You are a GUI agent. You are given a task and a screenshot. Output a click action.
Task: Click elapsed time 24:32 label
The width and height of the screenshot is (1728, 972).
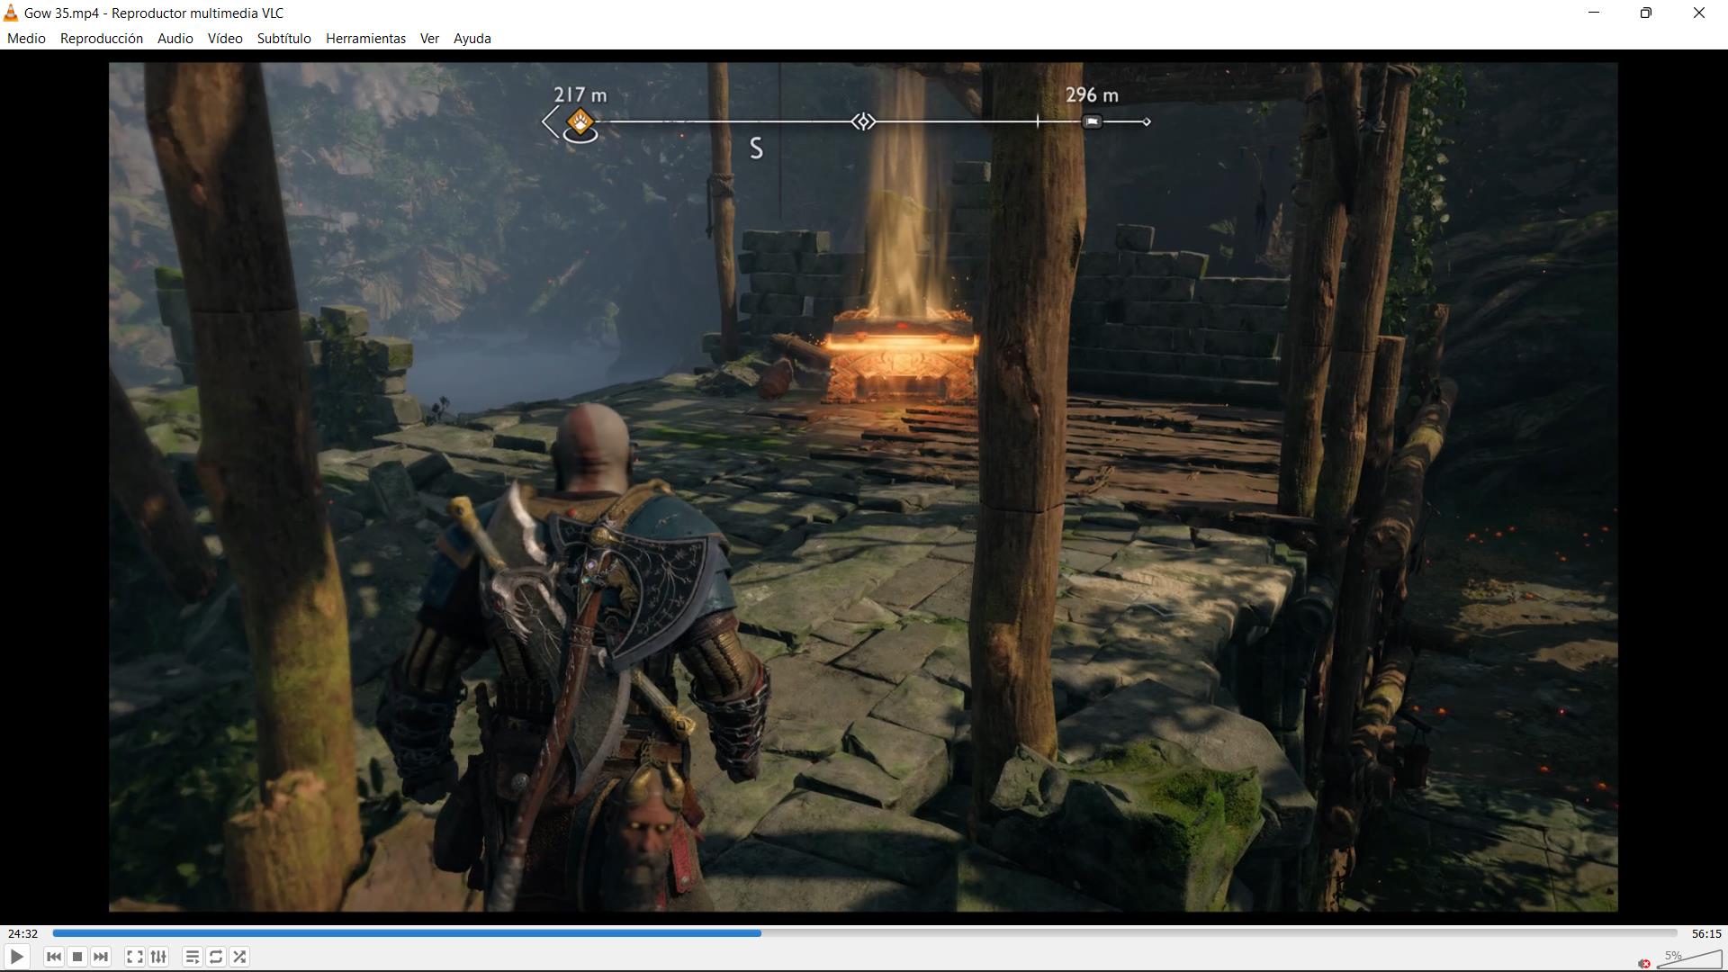coord(23,934)
